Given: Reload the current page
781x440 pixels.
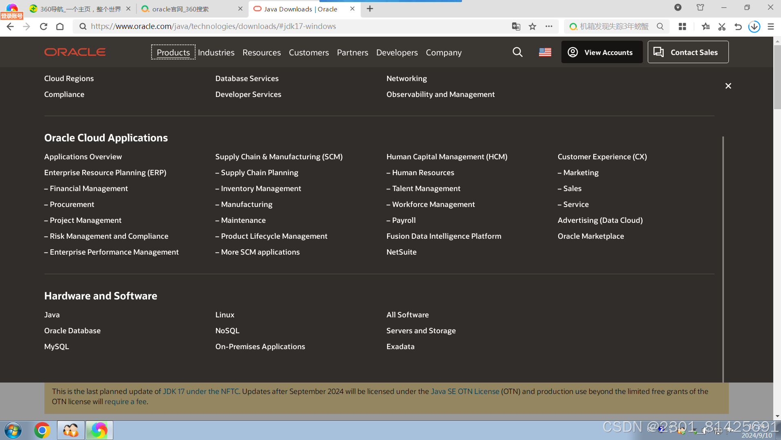Looking at the screenshot, I should 44,26.
